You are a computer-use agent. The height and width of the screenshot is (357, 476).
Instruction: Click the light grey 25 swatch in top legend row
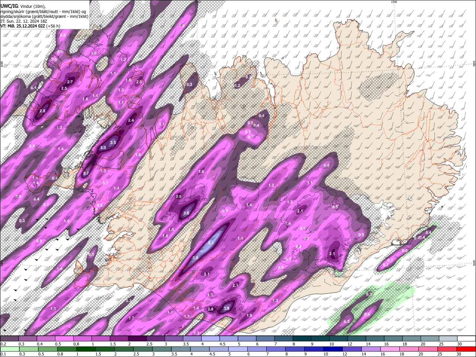448,339
